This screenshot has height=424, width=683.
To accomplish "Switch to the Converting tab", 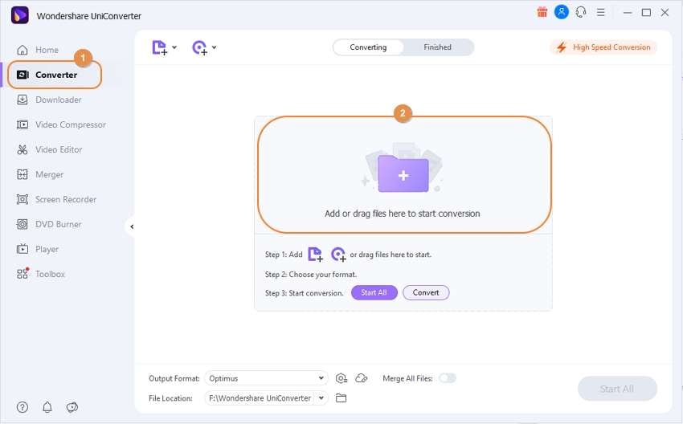I will [368, 47].
